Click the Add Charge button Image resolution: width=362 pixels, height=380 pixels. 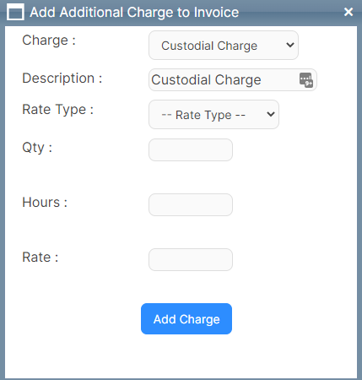[x=186, y=319]
